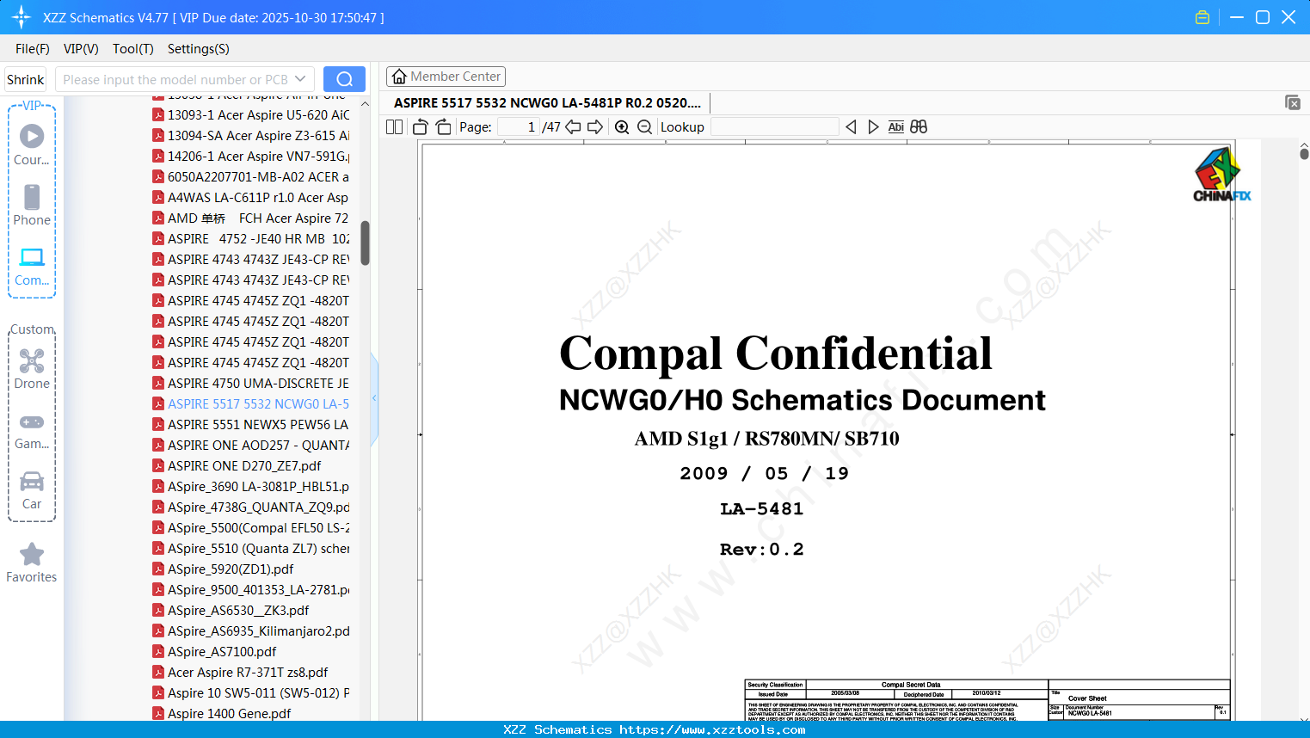Select the Phone schematics category
The image size is (1310, 738).
pos(32,206)
